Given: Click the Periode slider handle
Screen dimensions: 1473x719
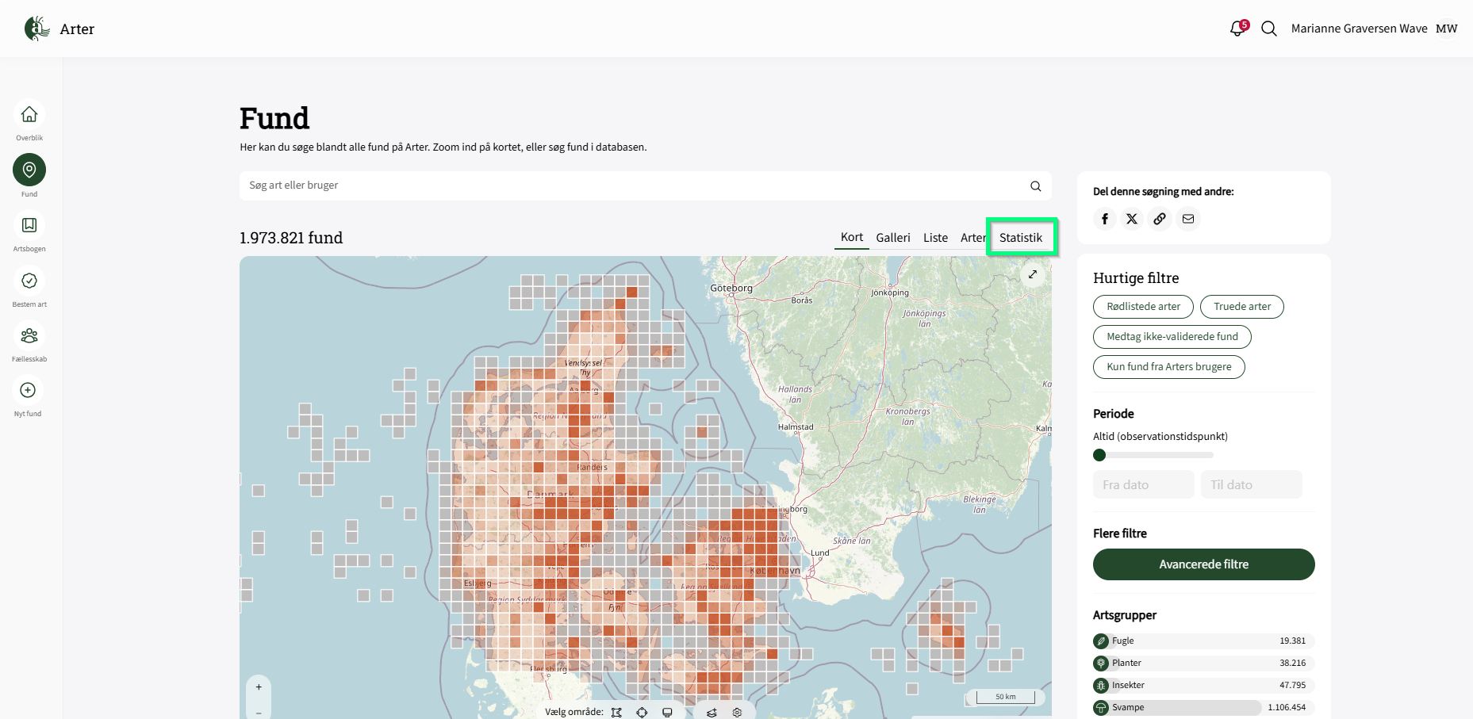Looking at the screenshot, I should pyautogui.click(x=1099, y=455).
